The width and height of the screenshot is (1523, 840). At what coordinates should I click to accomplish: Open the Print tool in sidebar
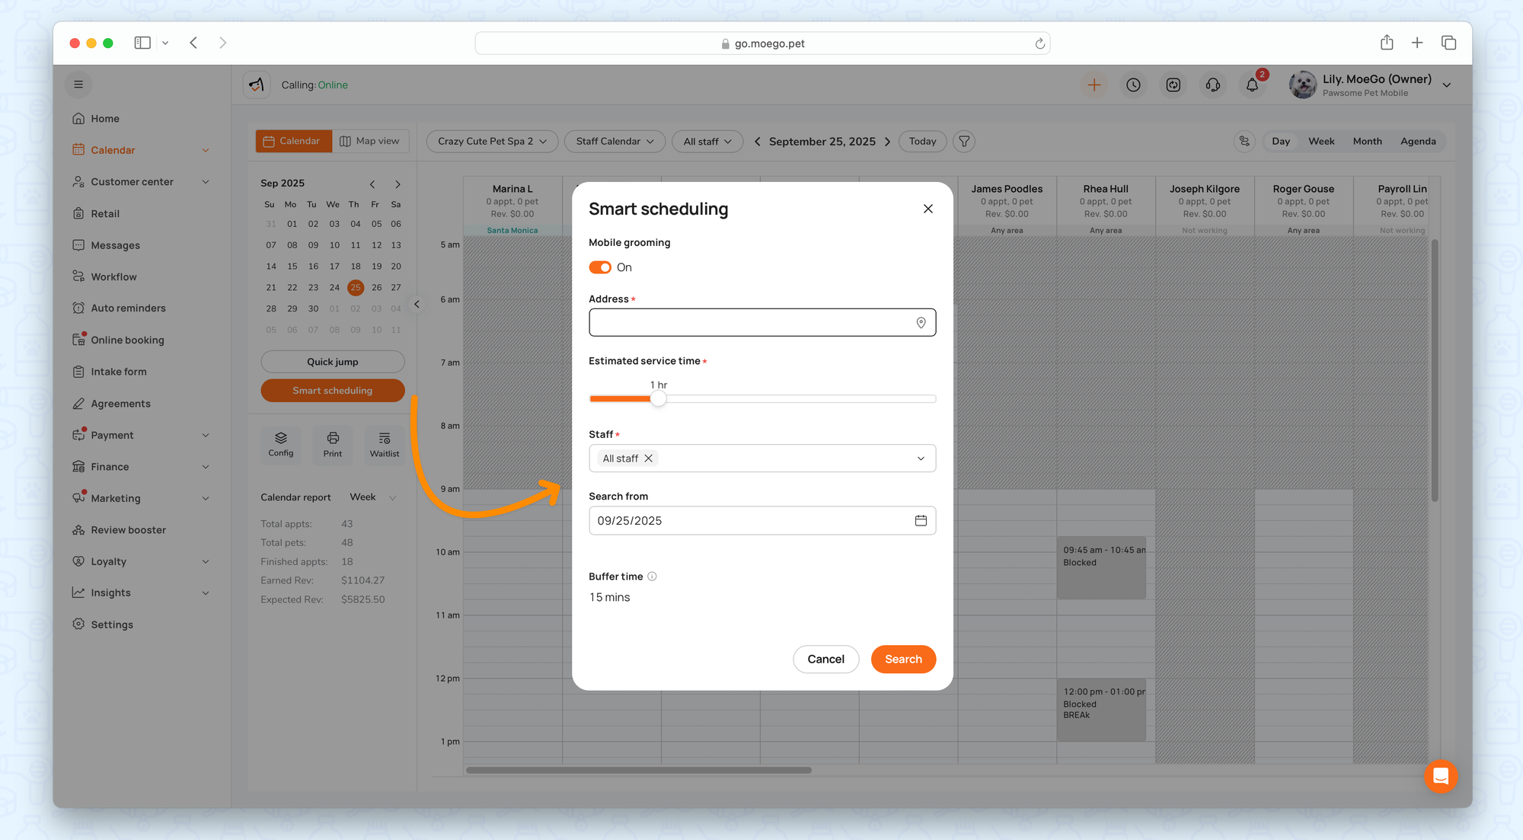tap(333, 444)
